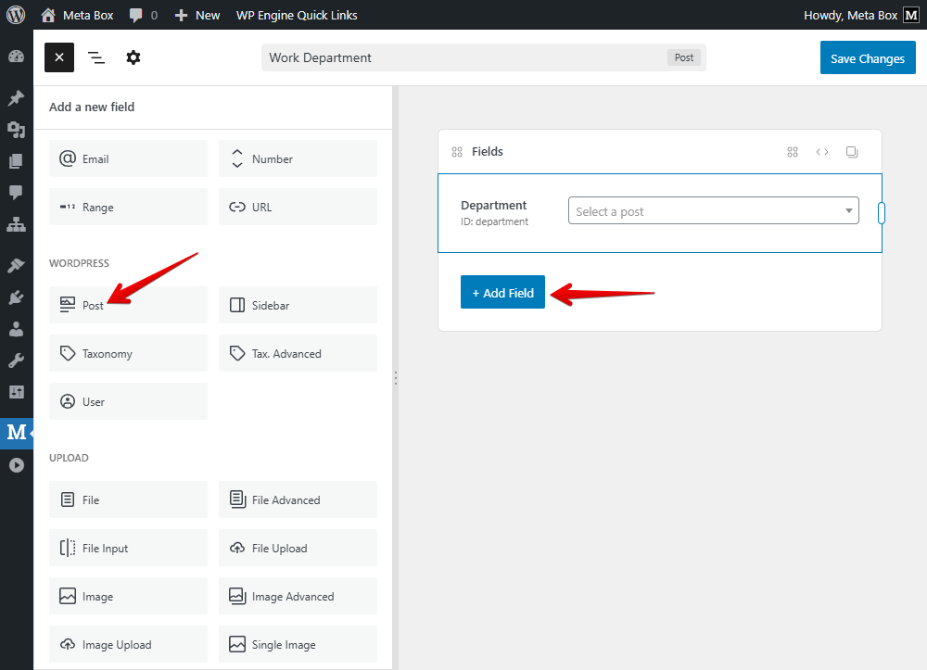Open the New content menu
The width and height of the screenshot is (927, 670).
pos(197,15)
